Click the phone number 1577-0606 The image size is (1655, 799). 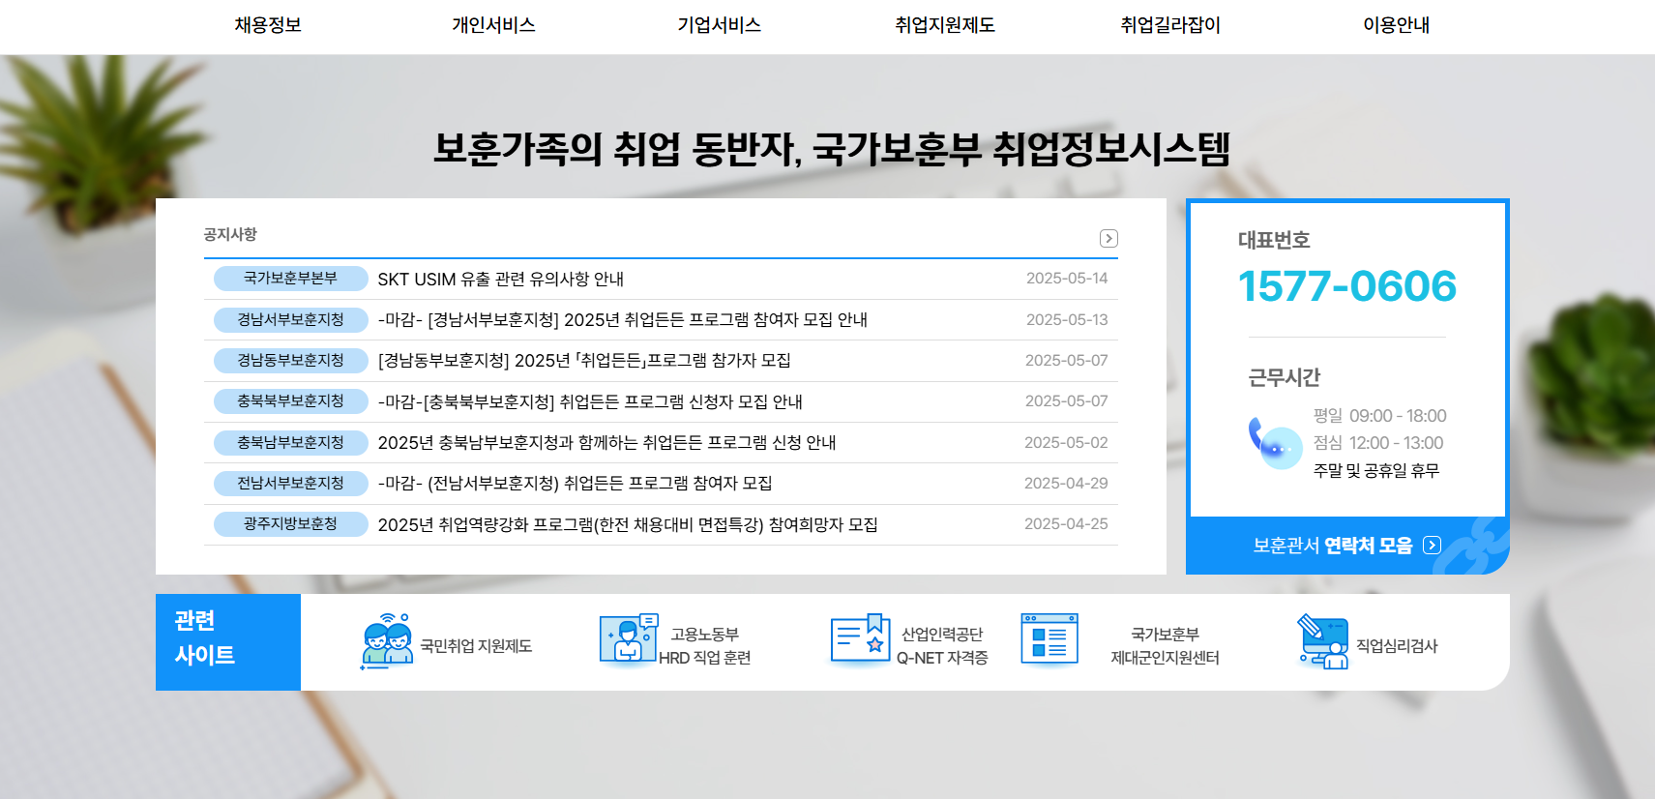click(1346, 286)
